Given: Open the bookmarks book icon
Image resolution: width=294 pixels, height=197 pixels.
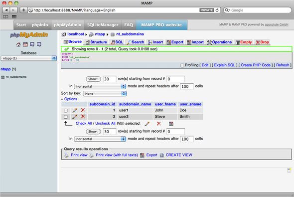Looking at the screenshot, I should (x=5, y=16).
